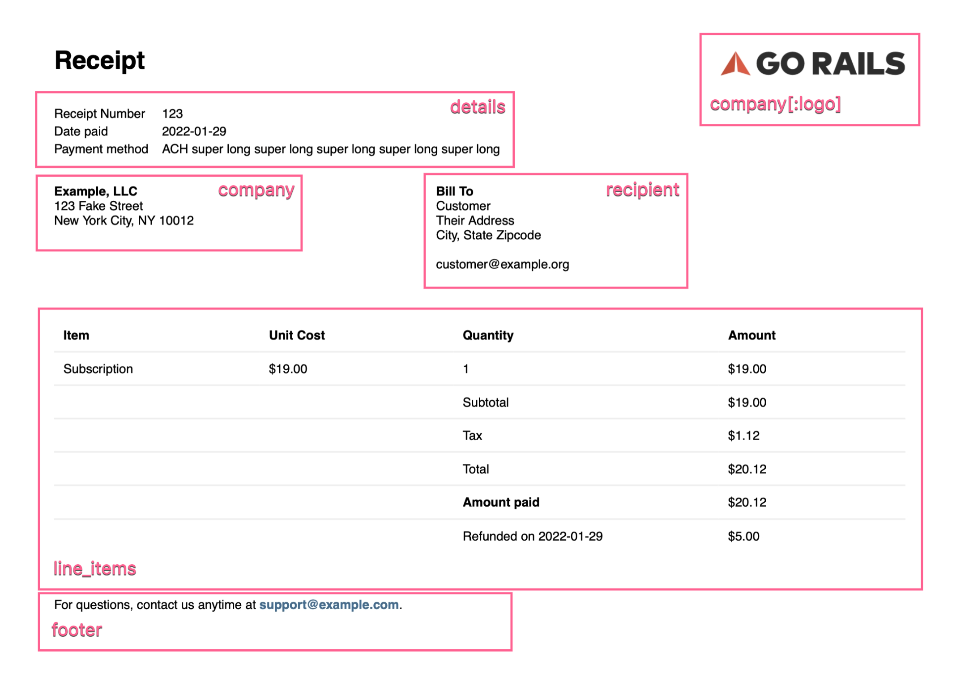Open the support@example.com email link

coord(329,605)
